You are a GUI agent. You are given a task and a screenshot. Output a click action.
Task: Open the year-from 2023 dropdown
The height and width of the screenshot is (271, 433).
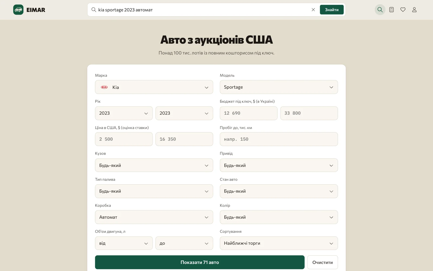click(124, 113)
